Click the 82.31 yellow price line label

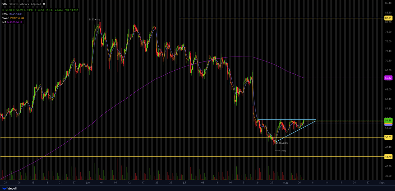388,18
